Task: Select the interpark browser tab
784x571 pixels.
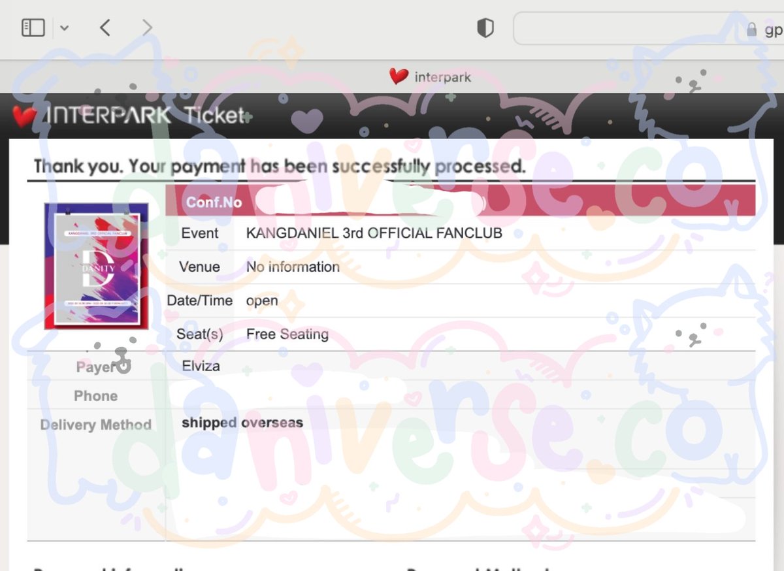Action: point(431,77)
